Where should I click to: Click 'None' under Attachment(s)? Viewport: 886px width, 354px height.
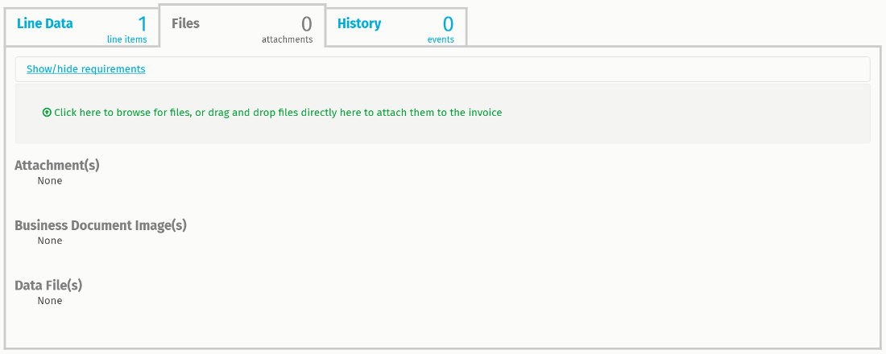coord(50,181)
